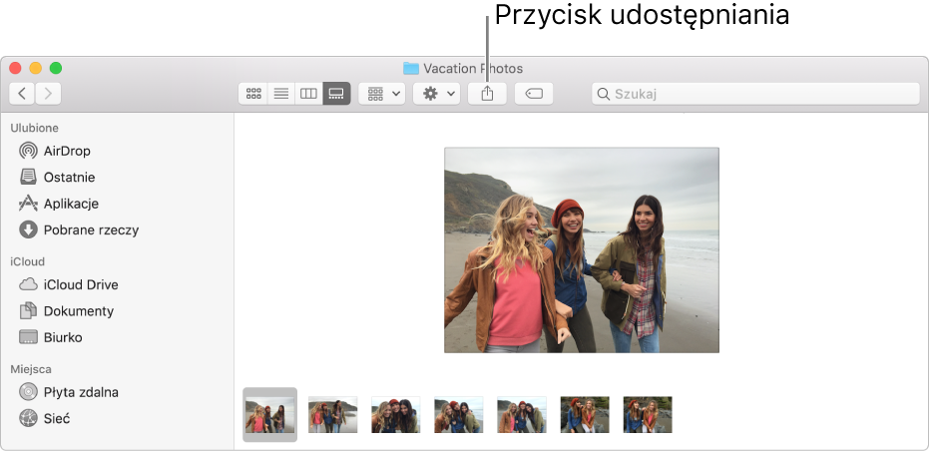Go forward with the right arrow
Image resolution: width=929 pixels, height=451 pixels.
click(48, 94)
